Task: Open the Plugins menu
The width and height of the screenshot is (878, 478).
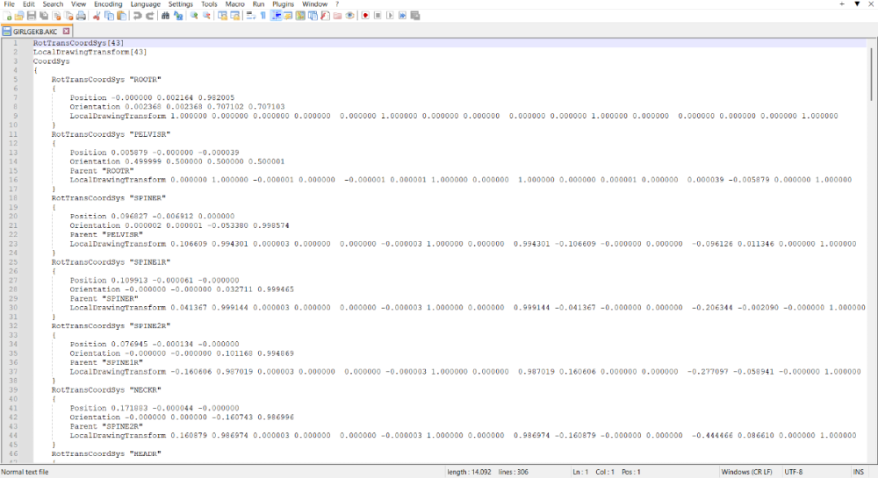Action: coord(283,4)
